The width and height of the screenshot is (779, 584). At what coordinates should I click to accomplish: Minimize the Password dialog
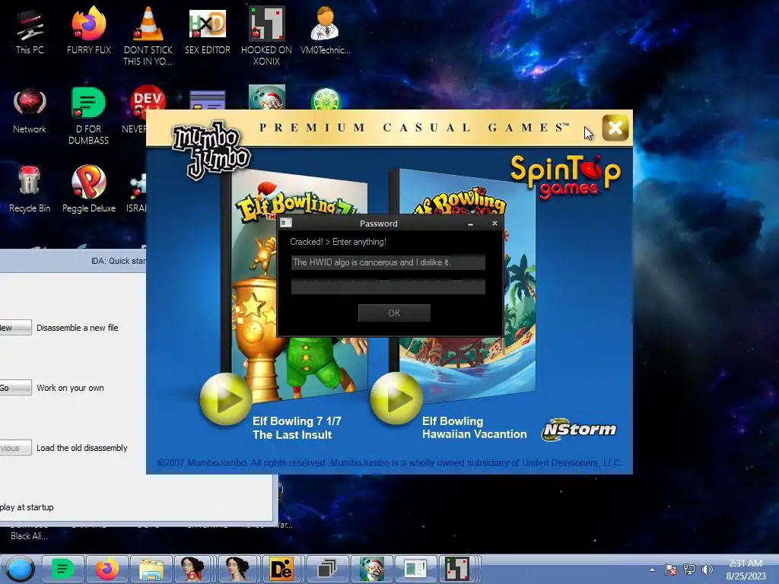tap(470, 224)
